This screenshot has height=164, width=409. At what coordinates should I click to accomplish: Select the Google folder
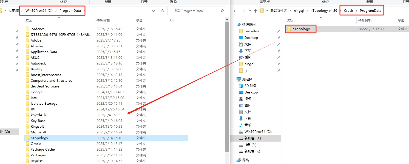[x=36, y=92]
